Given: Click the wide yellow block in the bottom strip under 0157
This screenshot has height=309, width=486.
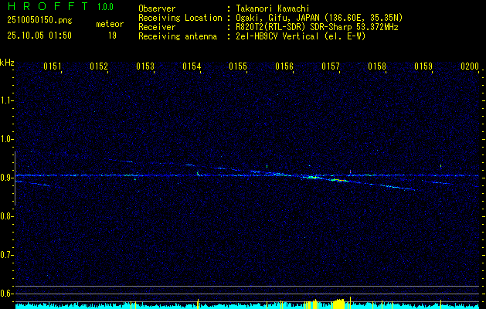Looking at the screenshot, I should click(338, 304).
